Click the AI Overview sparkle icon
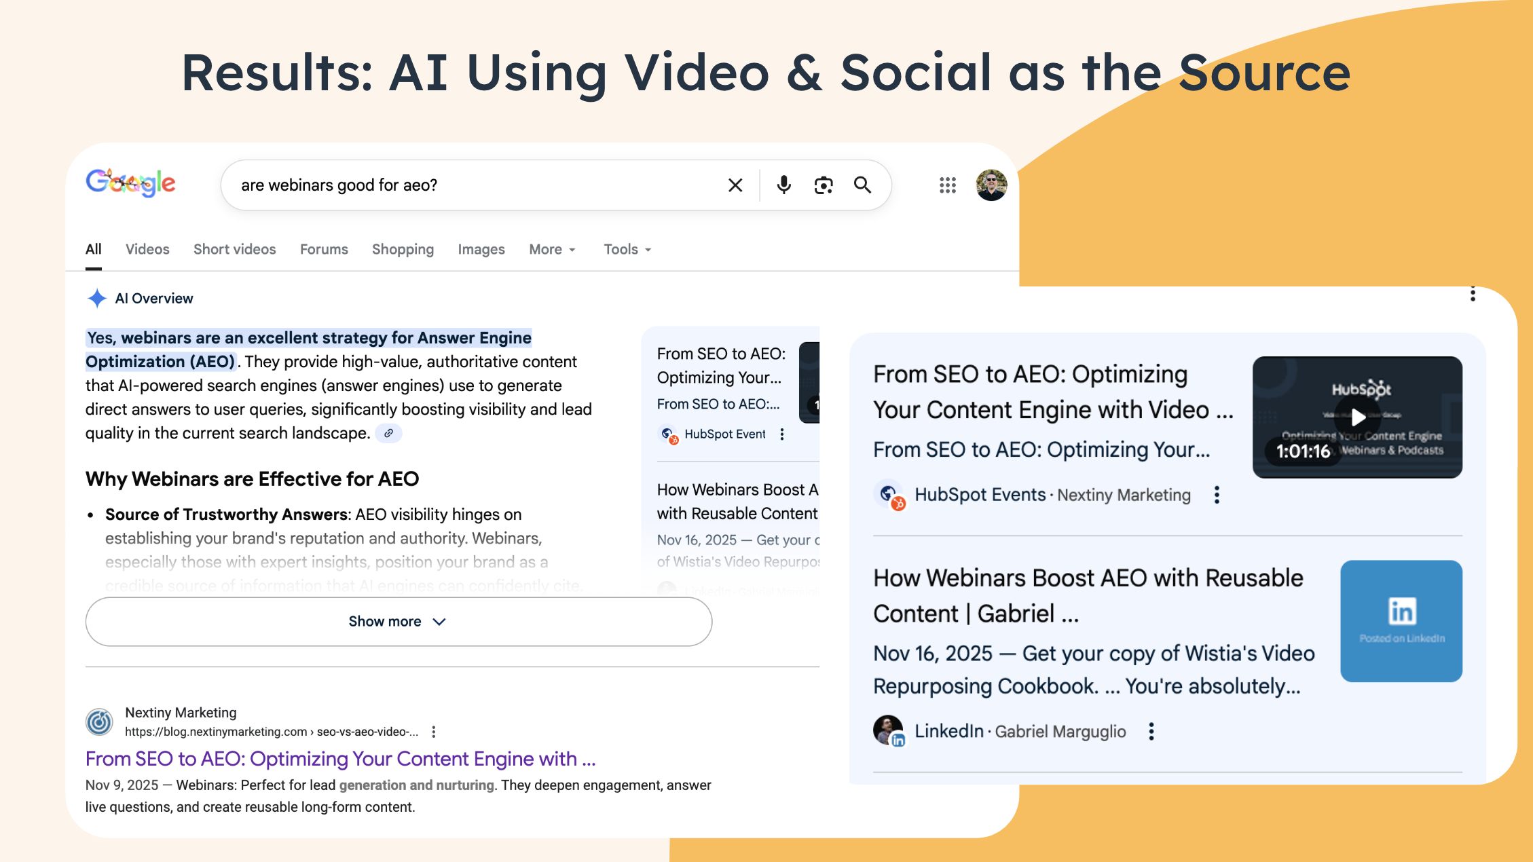Viewport: 1533px width, 862px height. (x=96, y=298)
